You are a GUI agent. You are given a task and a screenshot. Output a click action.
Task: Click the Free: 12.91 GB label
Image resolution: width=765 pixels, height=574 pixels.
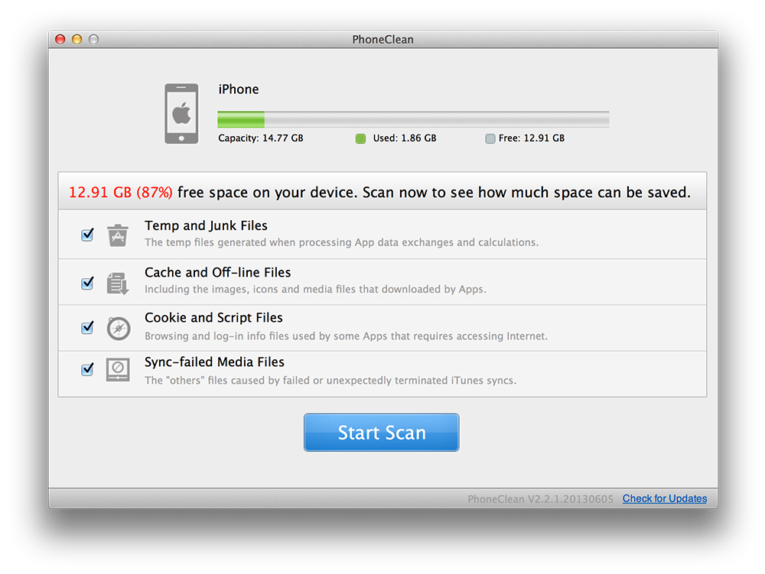(532, 138)
